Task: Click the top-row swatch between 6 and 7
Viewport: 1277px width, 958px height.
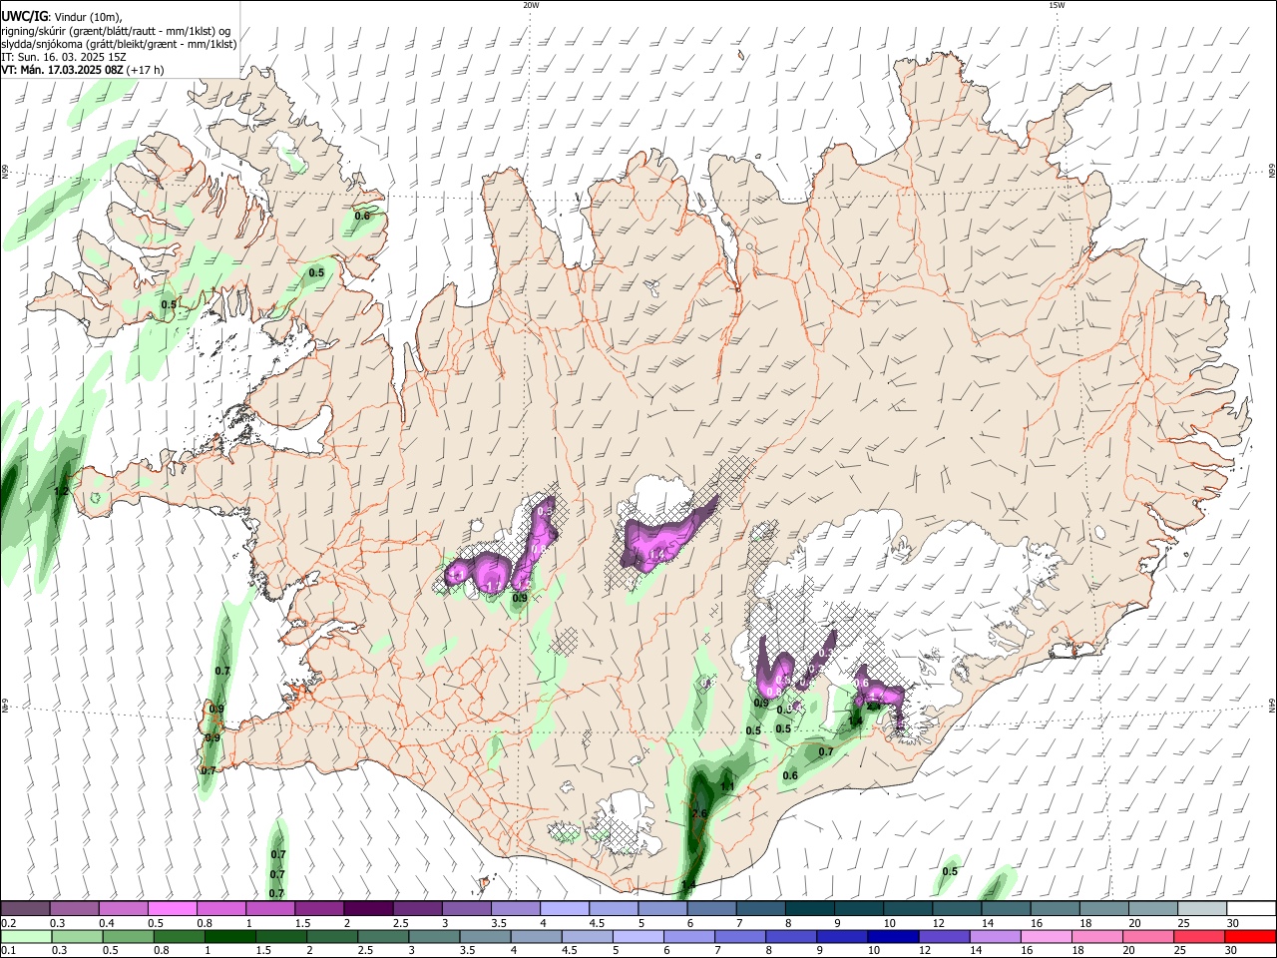Action: click(x=711, y=908)
